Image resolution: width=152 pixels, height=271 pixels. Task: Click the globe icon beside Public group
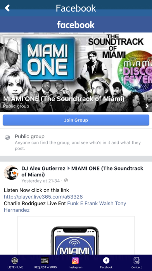pos(7,137)
